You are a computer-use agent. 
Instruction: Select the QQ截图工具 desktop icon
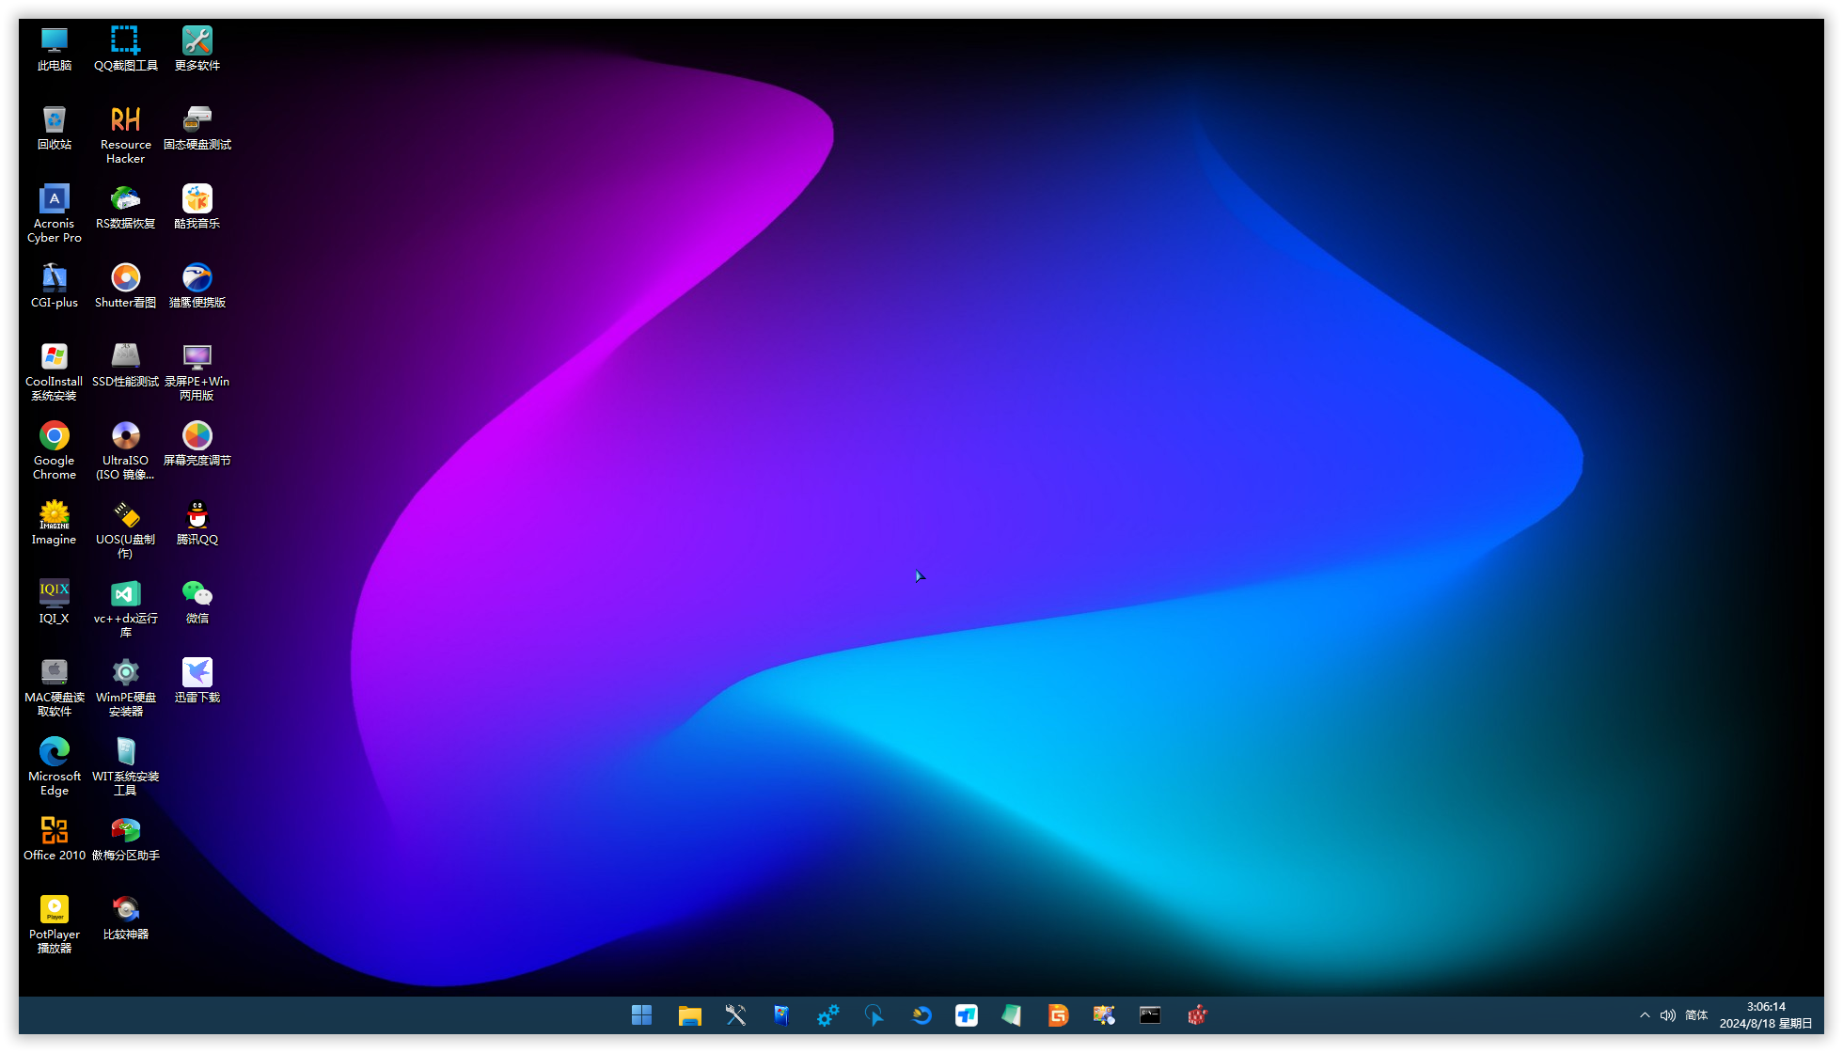tap(126, 49)
